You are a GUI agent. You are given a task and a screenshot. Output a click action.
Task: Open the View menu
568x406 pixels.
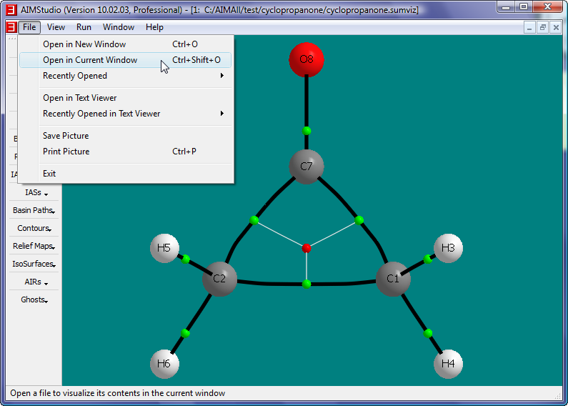pos(56,27)
